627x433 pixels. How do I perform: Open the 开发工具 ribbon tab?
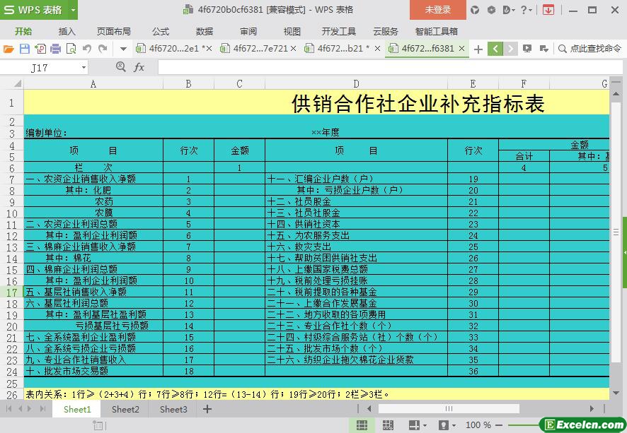[x=339, y=32]
